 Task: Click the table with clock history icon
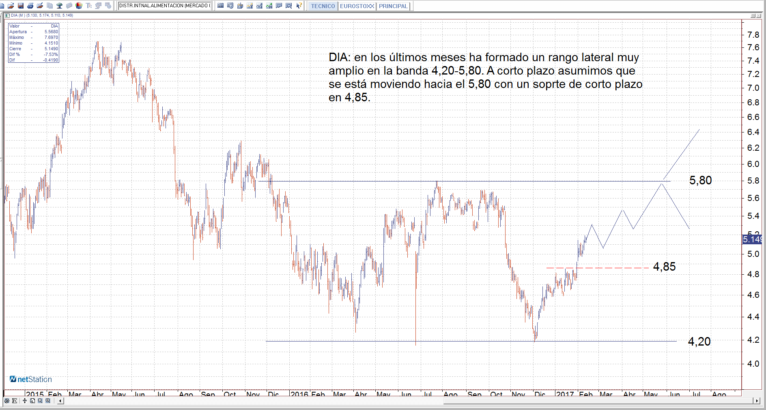tap(230, 6)
